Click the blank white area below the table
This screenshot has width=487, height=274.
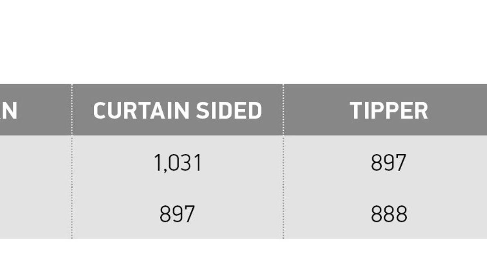(x=243, y=257)
